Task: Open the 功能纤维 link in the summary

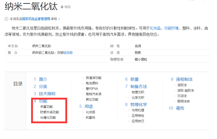Action: click(x=171, y=28)
